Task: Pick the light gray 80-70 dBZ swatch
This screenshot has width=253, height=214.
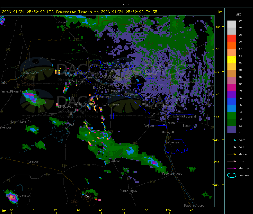Action: 232,24
